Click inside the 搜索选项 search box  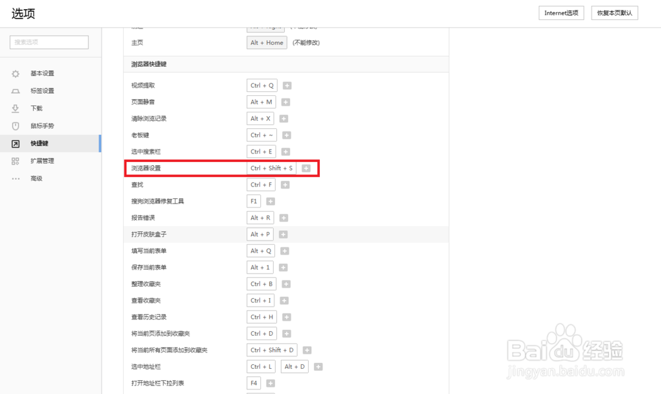(x=48, y=42)
